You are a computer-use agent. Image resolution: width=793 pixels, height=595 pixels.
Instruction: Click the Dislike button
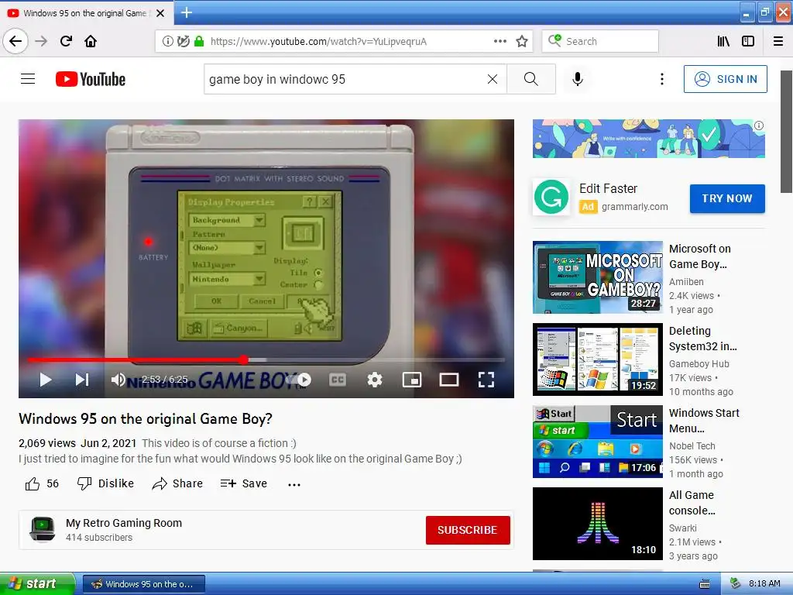105,483
